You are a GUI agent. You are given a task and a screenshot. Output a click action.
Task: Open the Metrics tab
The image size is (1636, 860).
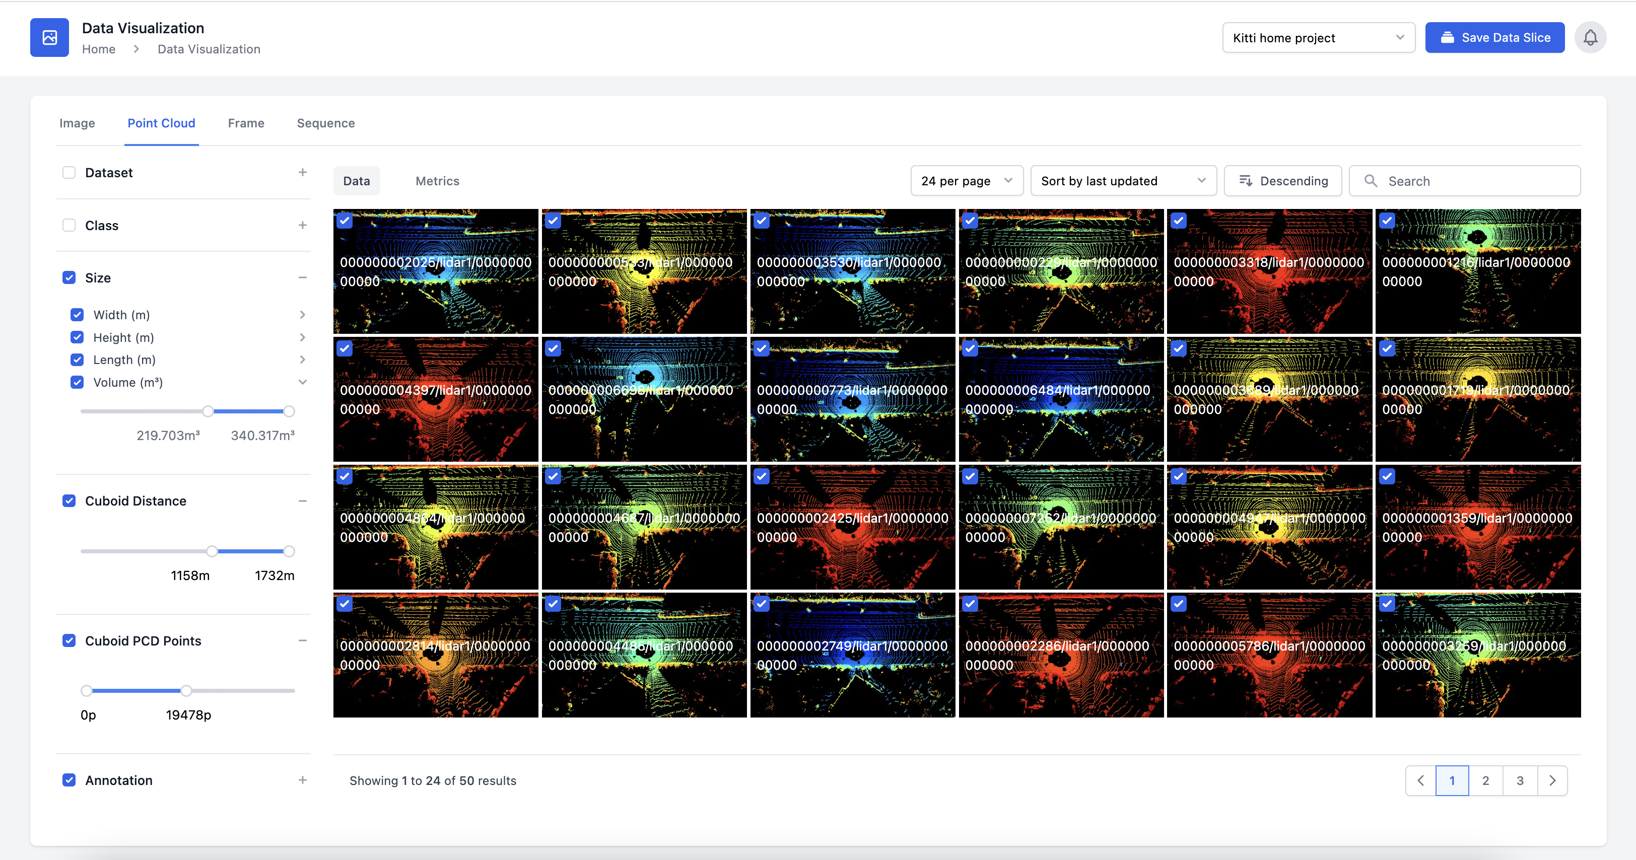pyautogui.click(x=437, y=181)
